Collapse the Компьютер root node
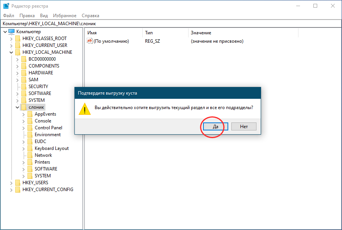This screenshot has height=230, width=342. 5,32
